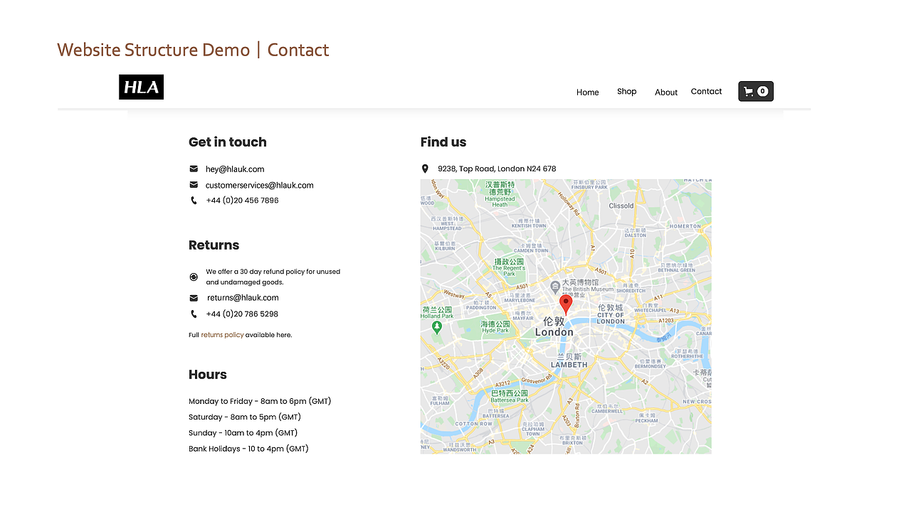Click Battersea Park on the map
Image resolution: width=911 pixels, height=512 pixels.
tap(510, 396)
